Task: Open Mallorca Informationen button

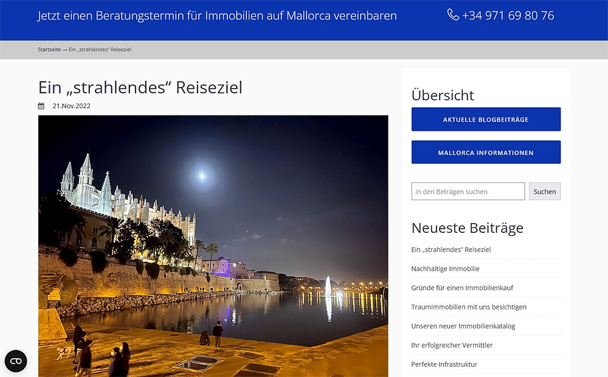Action: coord(486,152)
